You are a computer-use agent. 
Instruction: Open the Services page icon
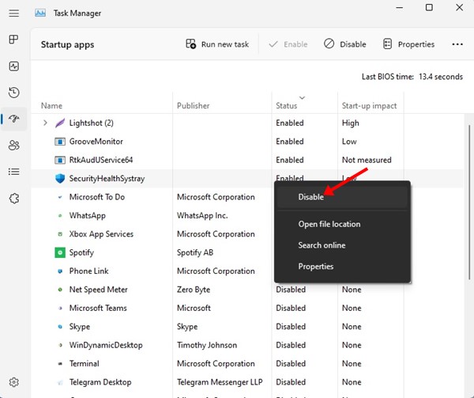click(13, 198)
